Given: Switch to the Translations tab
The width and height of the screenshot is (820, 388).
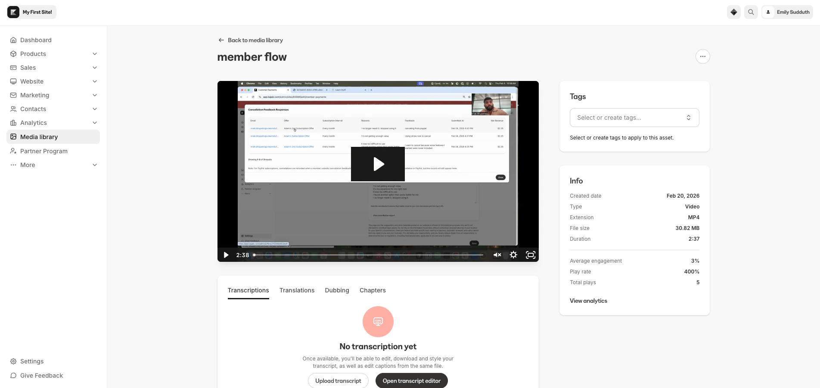Looking at the screenshot, I should click(297, 290).
